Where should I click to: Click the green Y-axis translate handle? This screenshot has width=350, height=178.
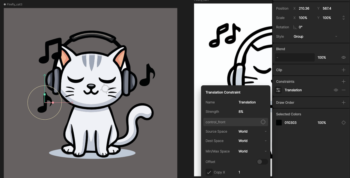45,94
